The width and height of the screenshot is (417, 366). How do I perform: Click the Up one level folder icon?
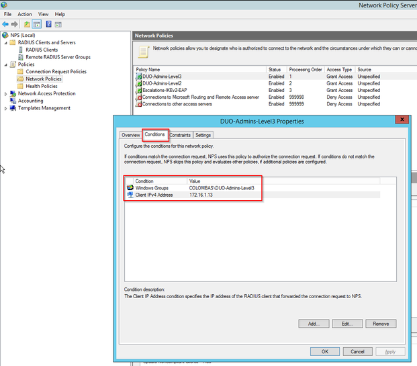click(27, 24)
